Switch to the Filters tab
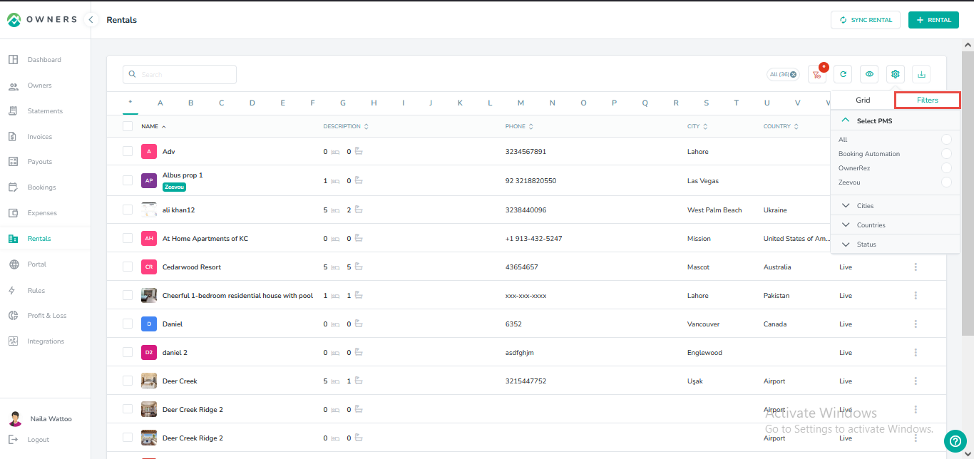974x459 pixels. pos(928,100)
